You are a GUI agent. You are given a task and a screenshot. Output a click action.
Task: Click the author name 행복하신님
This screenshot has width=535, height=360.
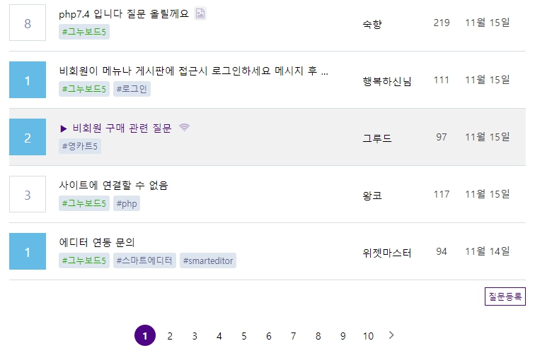pos(386,80)
